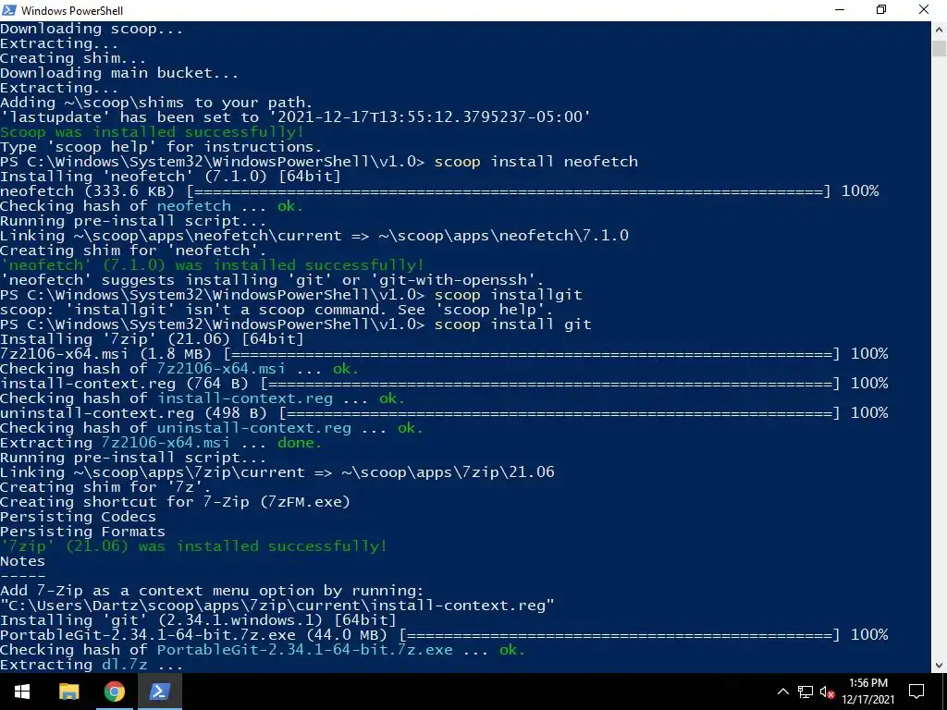Click 'neofetch suggests installing git' line
Image resolution: width=947 pixels, height=710 pixels.
272,280
